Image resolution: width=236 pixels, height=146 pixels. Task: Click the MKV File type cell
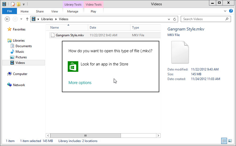[x=138, y=35]
